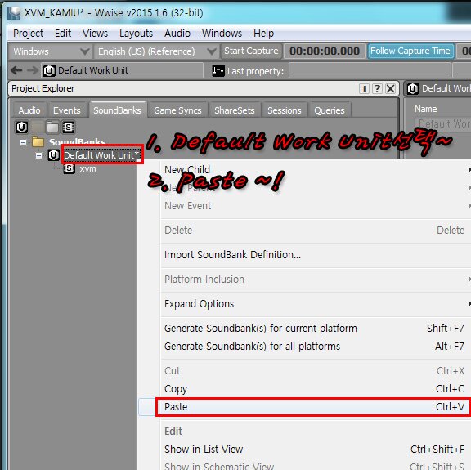
Task: Close the Project Explorer panel
Action: click(x=391, y=88)
